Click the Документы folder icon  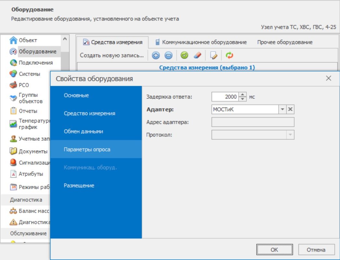pyautogui.click(x=13, y=151)
